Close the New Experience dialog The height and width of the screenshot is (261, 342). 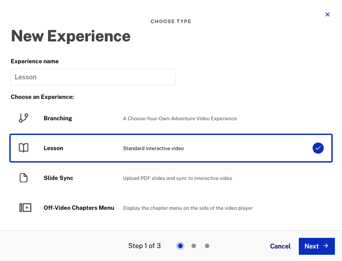coord(327,15)
